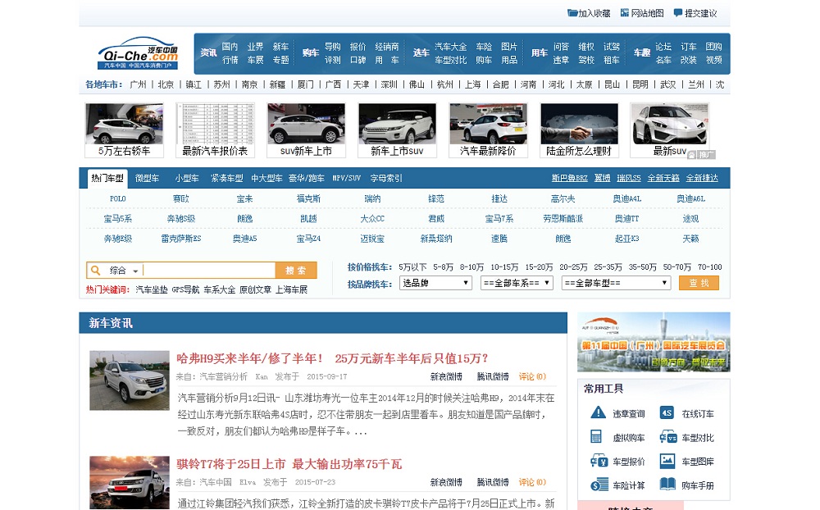The height and width of the screenshot is (510, 820).
Task: Click the 广州国际汽车展览会 banner
Action: [654, 342]
